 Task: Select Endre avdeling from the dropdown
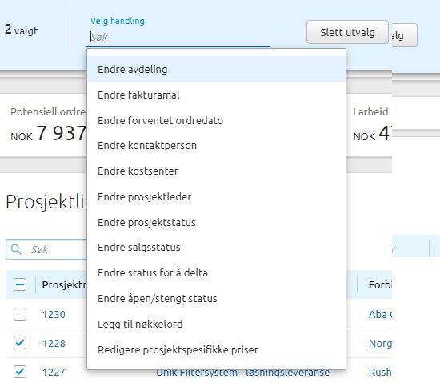(x=216, y=69)
